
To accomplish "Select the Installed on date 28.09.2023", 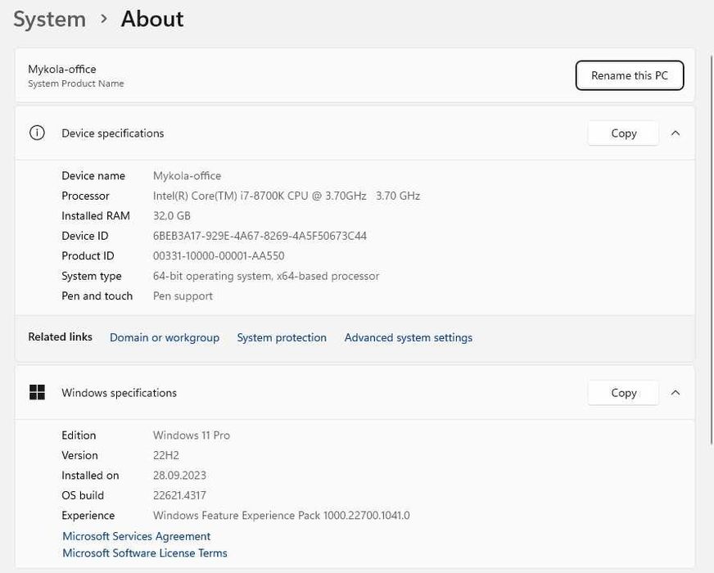I will [179, 475].
